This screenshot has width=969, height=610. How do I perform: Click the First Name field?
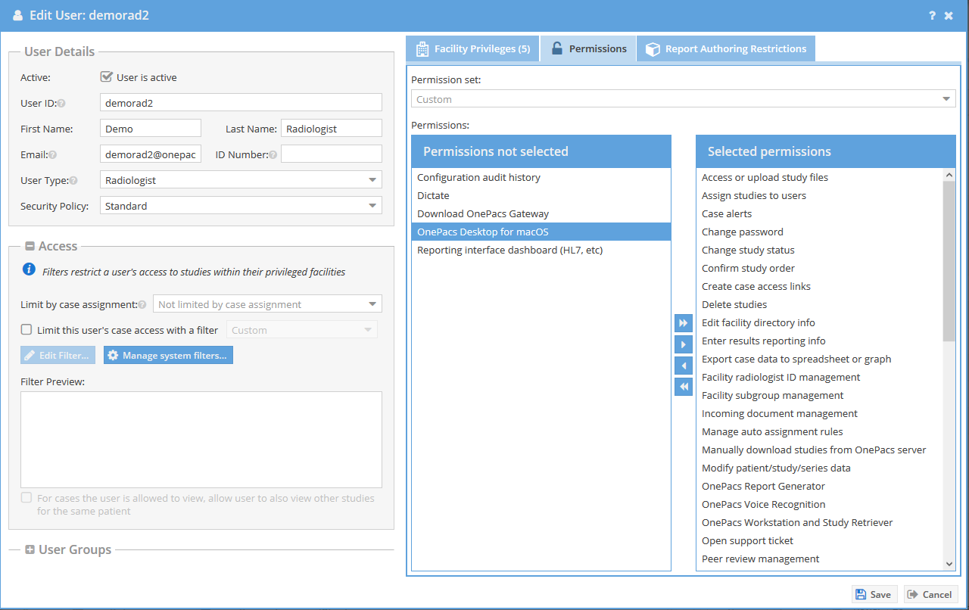tap(151, 129)
